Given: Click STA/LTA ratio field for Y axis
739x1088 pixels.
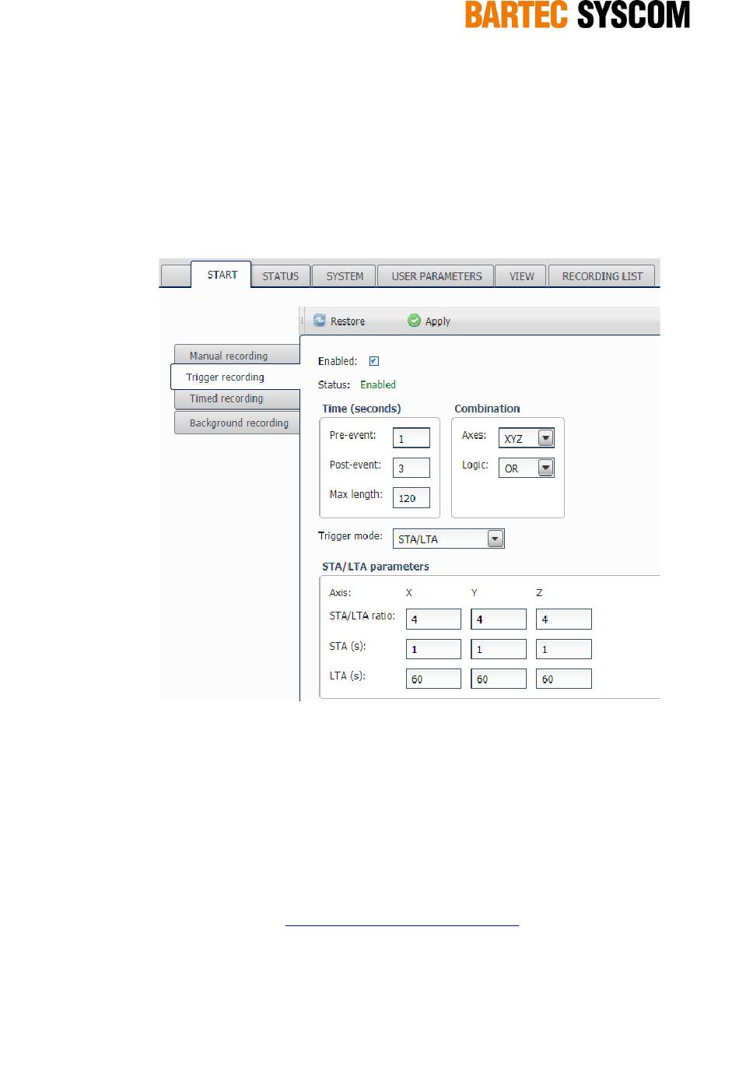Looking at the screenshot, I should point(498,619).
